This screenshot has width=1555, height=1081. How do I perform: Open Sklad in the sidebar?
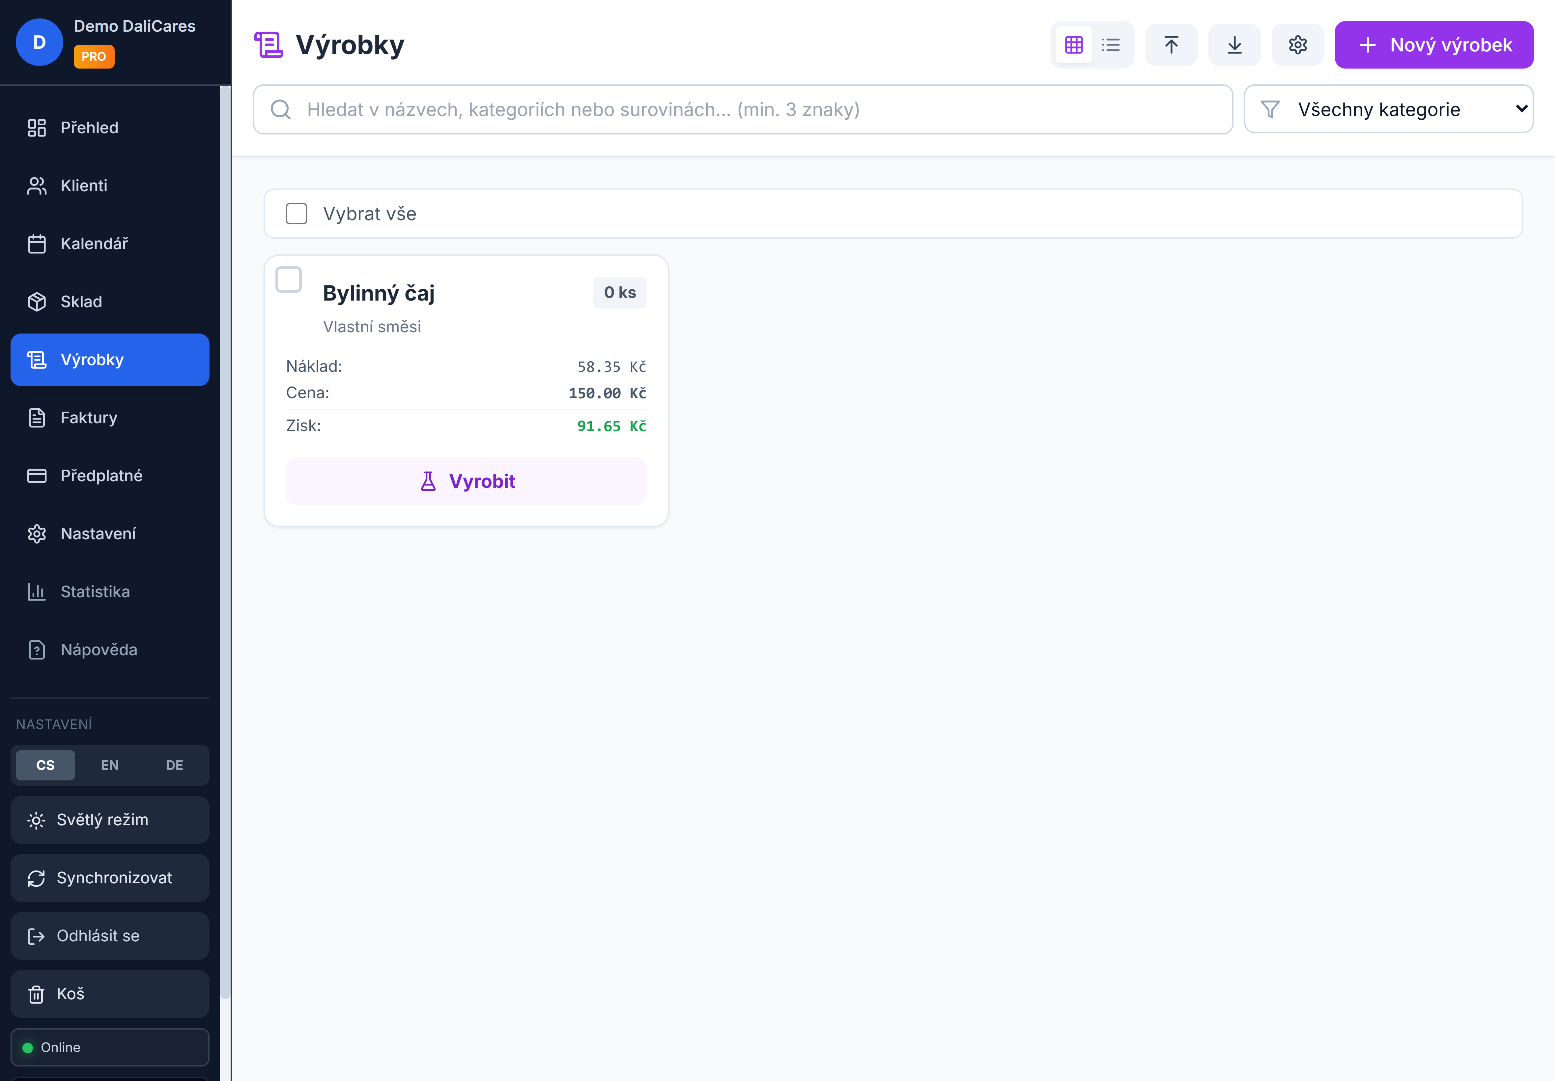point(81,302)
